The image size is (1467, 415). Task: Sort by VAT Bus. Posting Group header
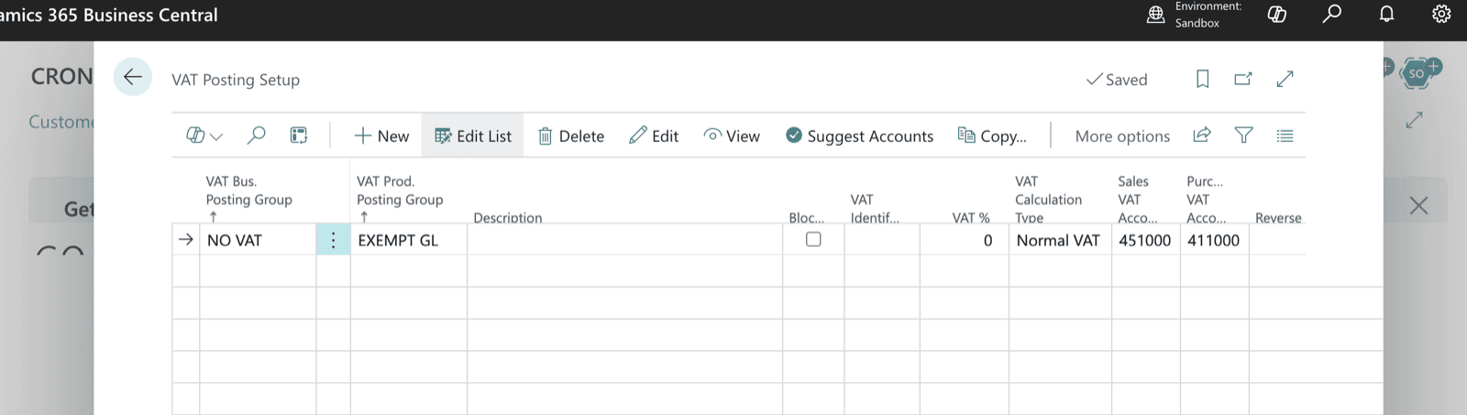249,199
